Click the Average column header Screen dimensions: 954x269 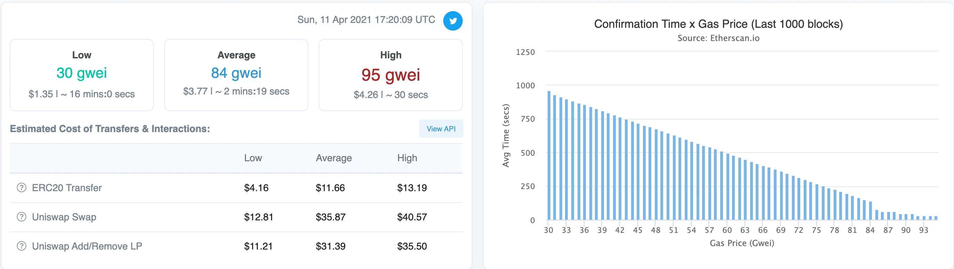[x=333, y=158]
